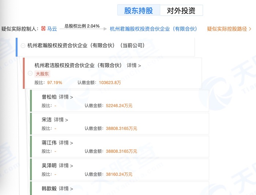Open the 杭州君瀚股权投资合伙企业 link in the controller path
Image resolution: width=256 pixels, height=195 pixels.
(154, 29)
